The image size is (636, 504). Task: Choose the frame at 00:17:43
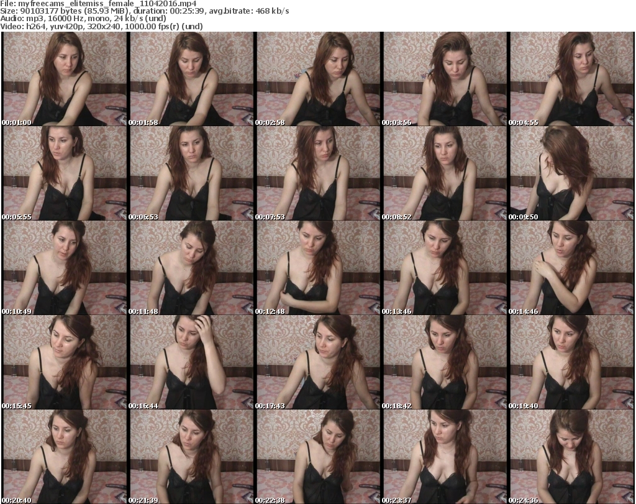pos(319,362)
